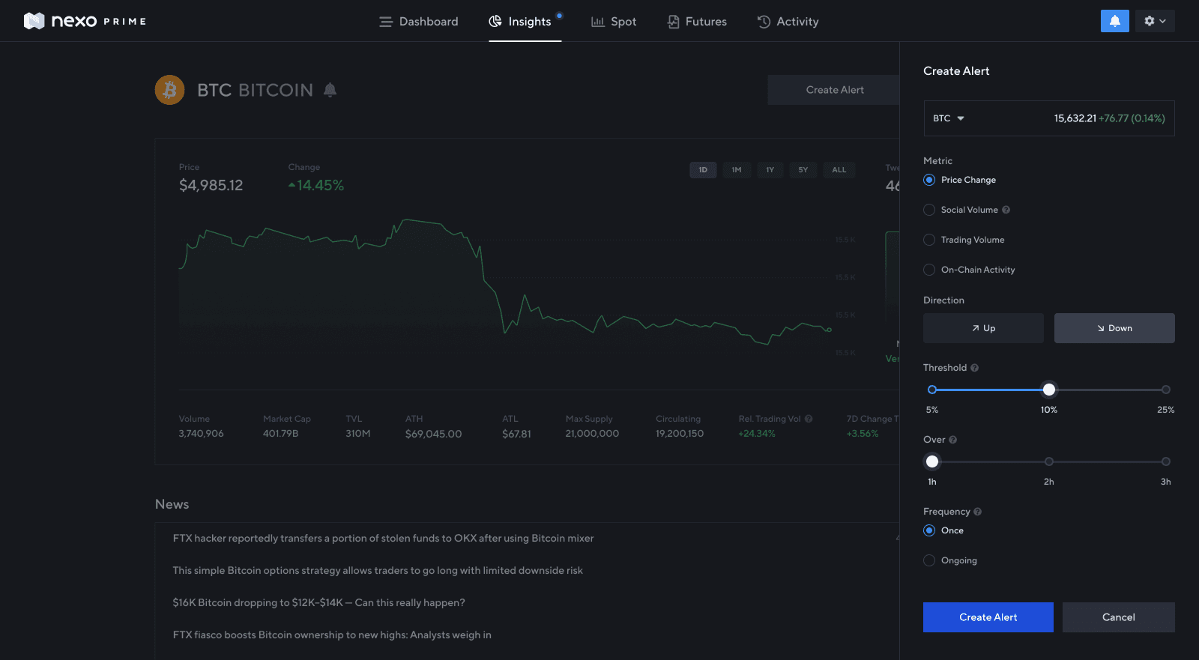The width and height of the screenshot is (1199, 660).
Task: Cancel the alert creation
Action: click(x=1119, y=617)
